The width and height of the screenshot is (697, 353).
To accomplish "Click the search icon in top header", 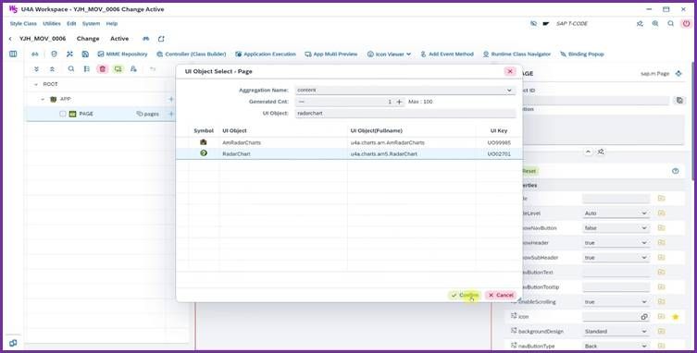I will pyautogui.click(x=671, y=23).
